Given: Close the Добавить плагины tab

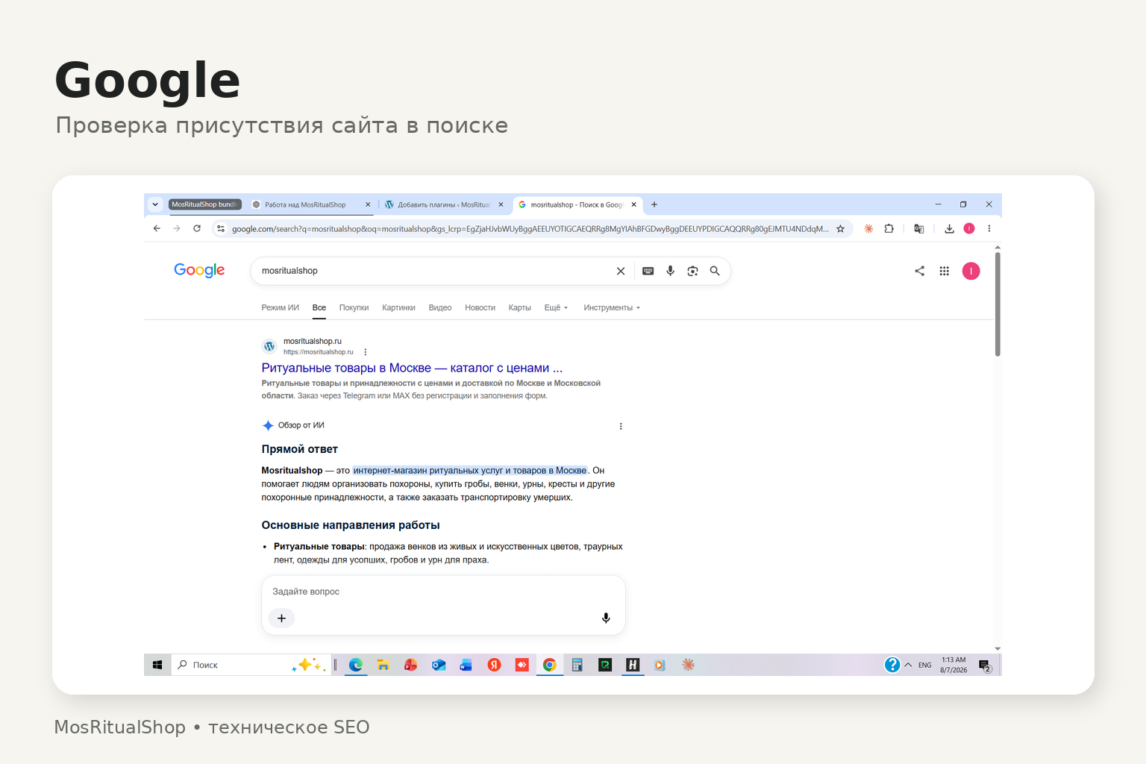Looking at the screenshot, I should [501, 204].
